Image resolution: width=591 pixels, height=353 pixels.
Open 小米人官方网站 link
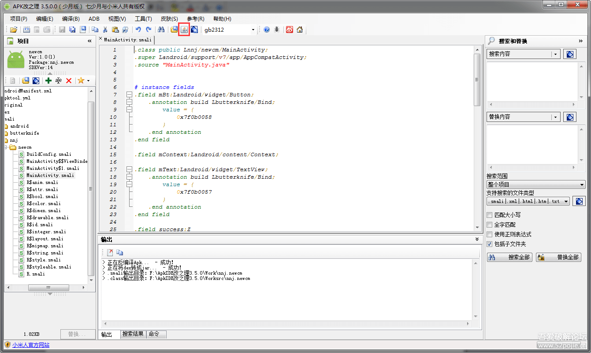[31, 345]
